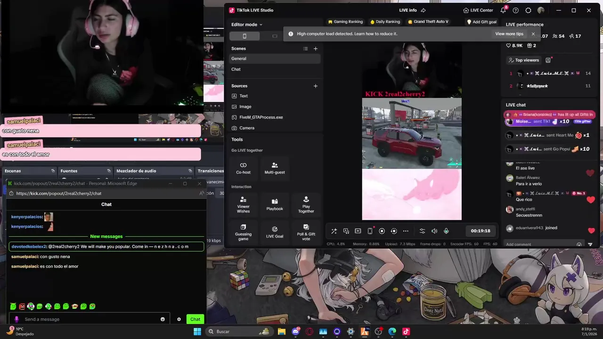Screen dimensions: 603x339
Task: Open Kick chat settings gear
Action: pyautogui.click(x=179, y=319)
